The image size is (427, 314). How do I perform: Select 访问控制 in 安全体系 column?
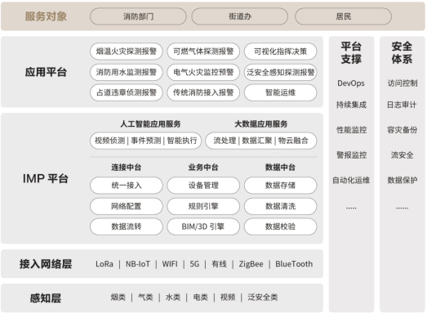pyautogui.click(x=403, y=83)
